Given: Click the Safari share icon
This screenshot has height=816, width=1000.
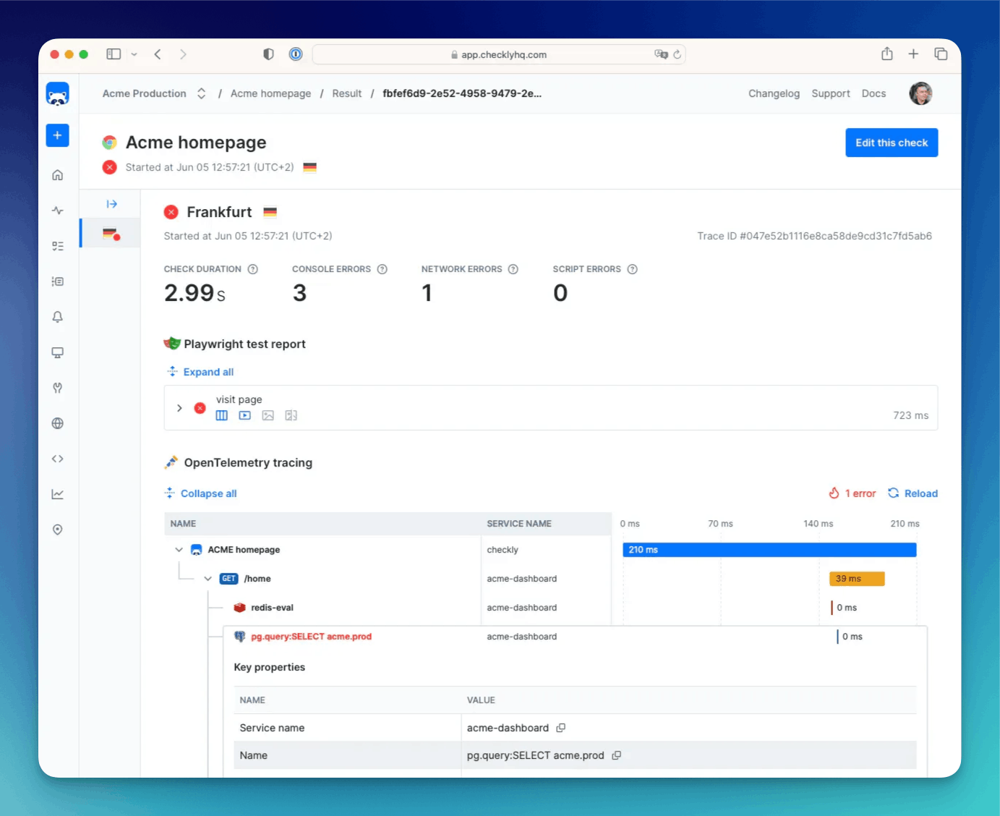Looking at the screenshot, I should [x=887, y=54].
